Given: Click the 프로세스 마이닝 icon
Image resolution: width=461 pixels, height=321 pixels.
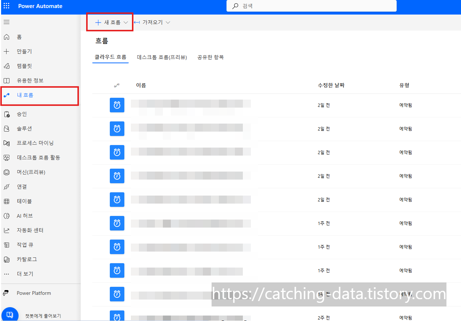Looking at the screenshot, I should [x=7, y=143].
